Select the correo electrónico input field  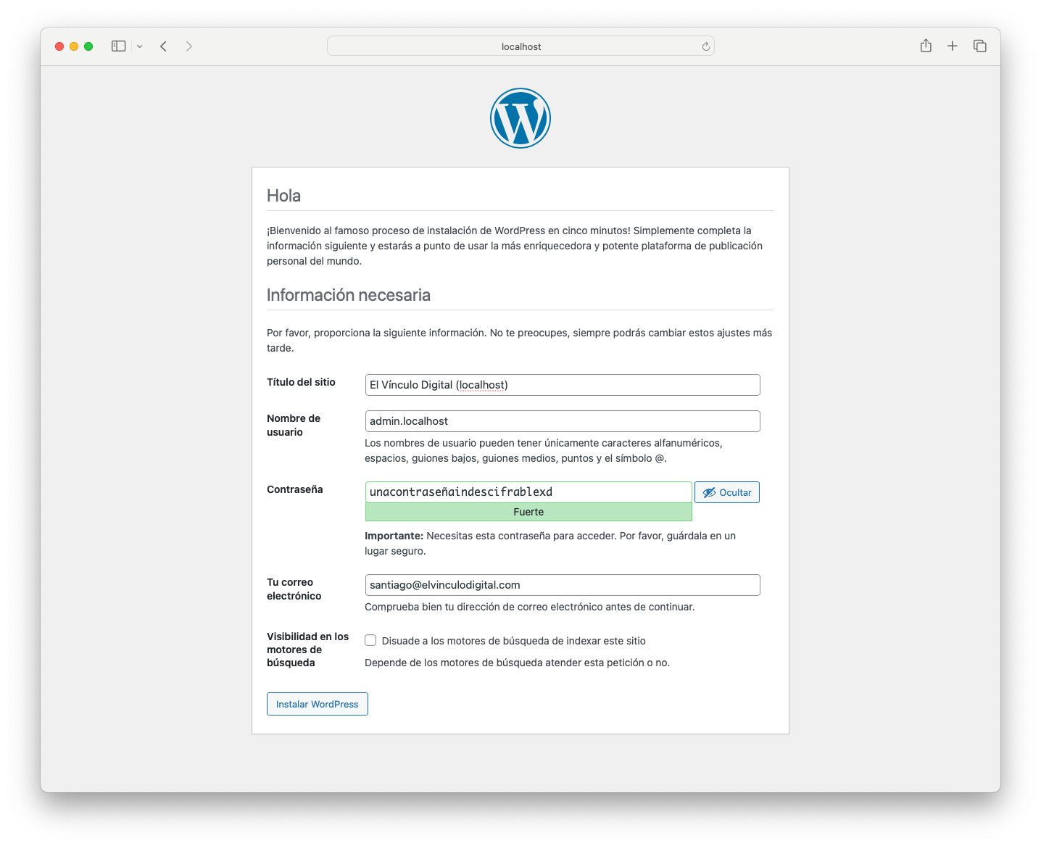562,585
